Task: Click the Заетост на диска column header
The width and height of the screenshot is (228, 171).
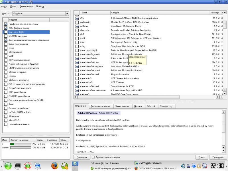Action: 20,140
